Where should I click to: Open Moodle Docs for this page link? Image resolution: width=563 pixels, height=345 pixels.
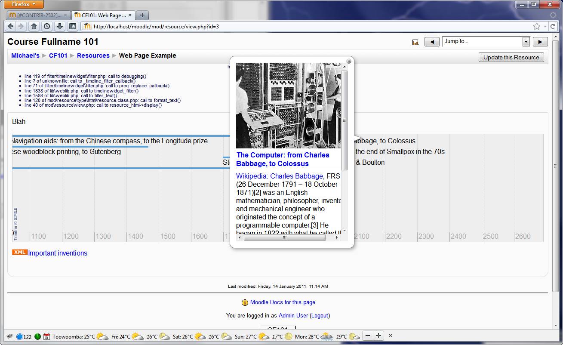coord(283,302)
